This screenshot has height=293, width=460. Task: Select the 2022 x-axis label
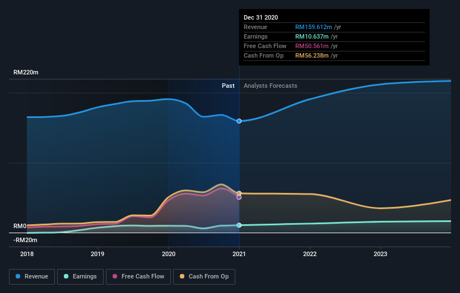coord(310,254)
